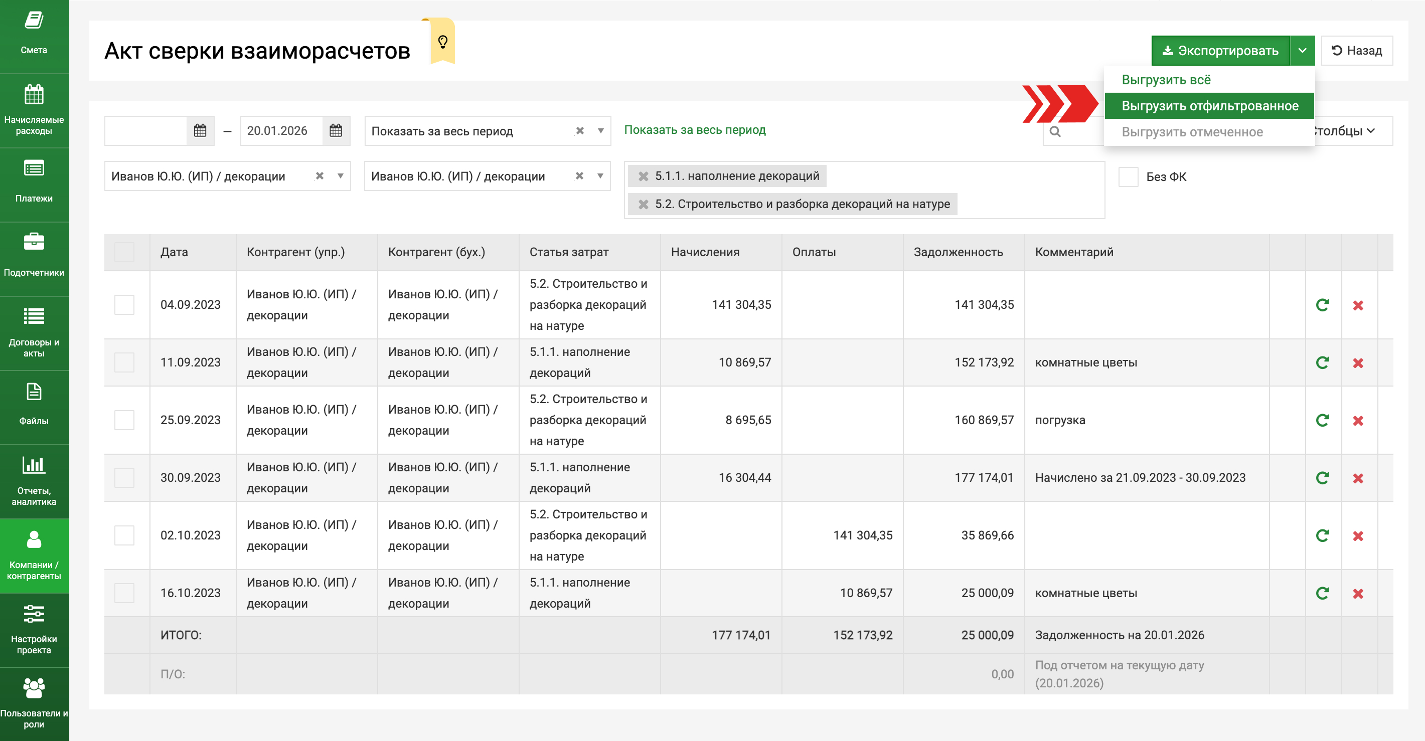Enable the Без ФК checkbox
The image size is (1425, 741).
1128,177
